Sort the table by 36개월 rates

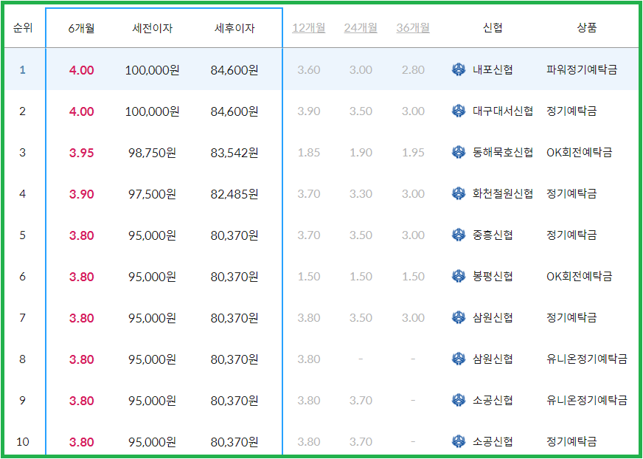[x=413, y=27]
